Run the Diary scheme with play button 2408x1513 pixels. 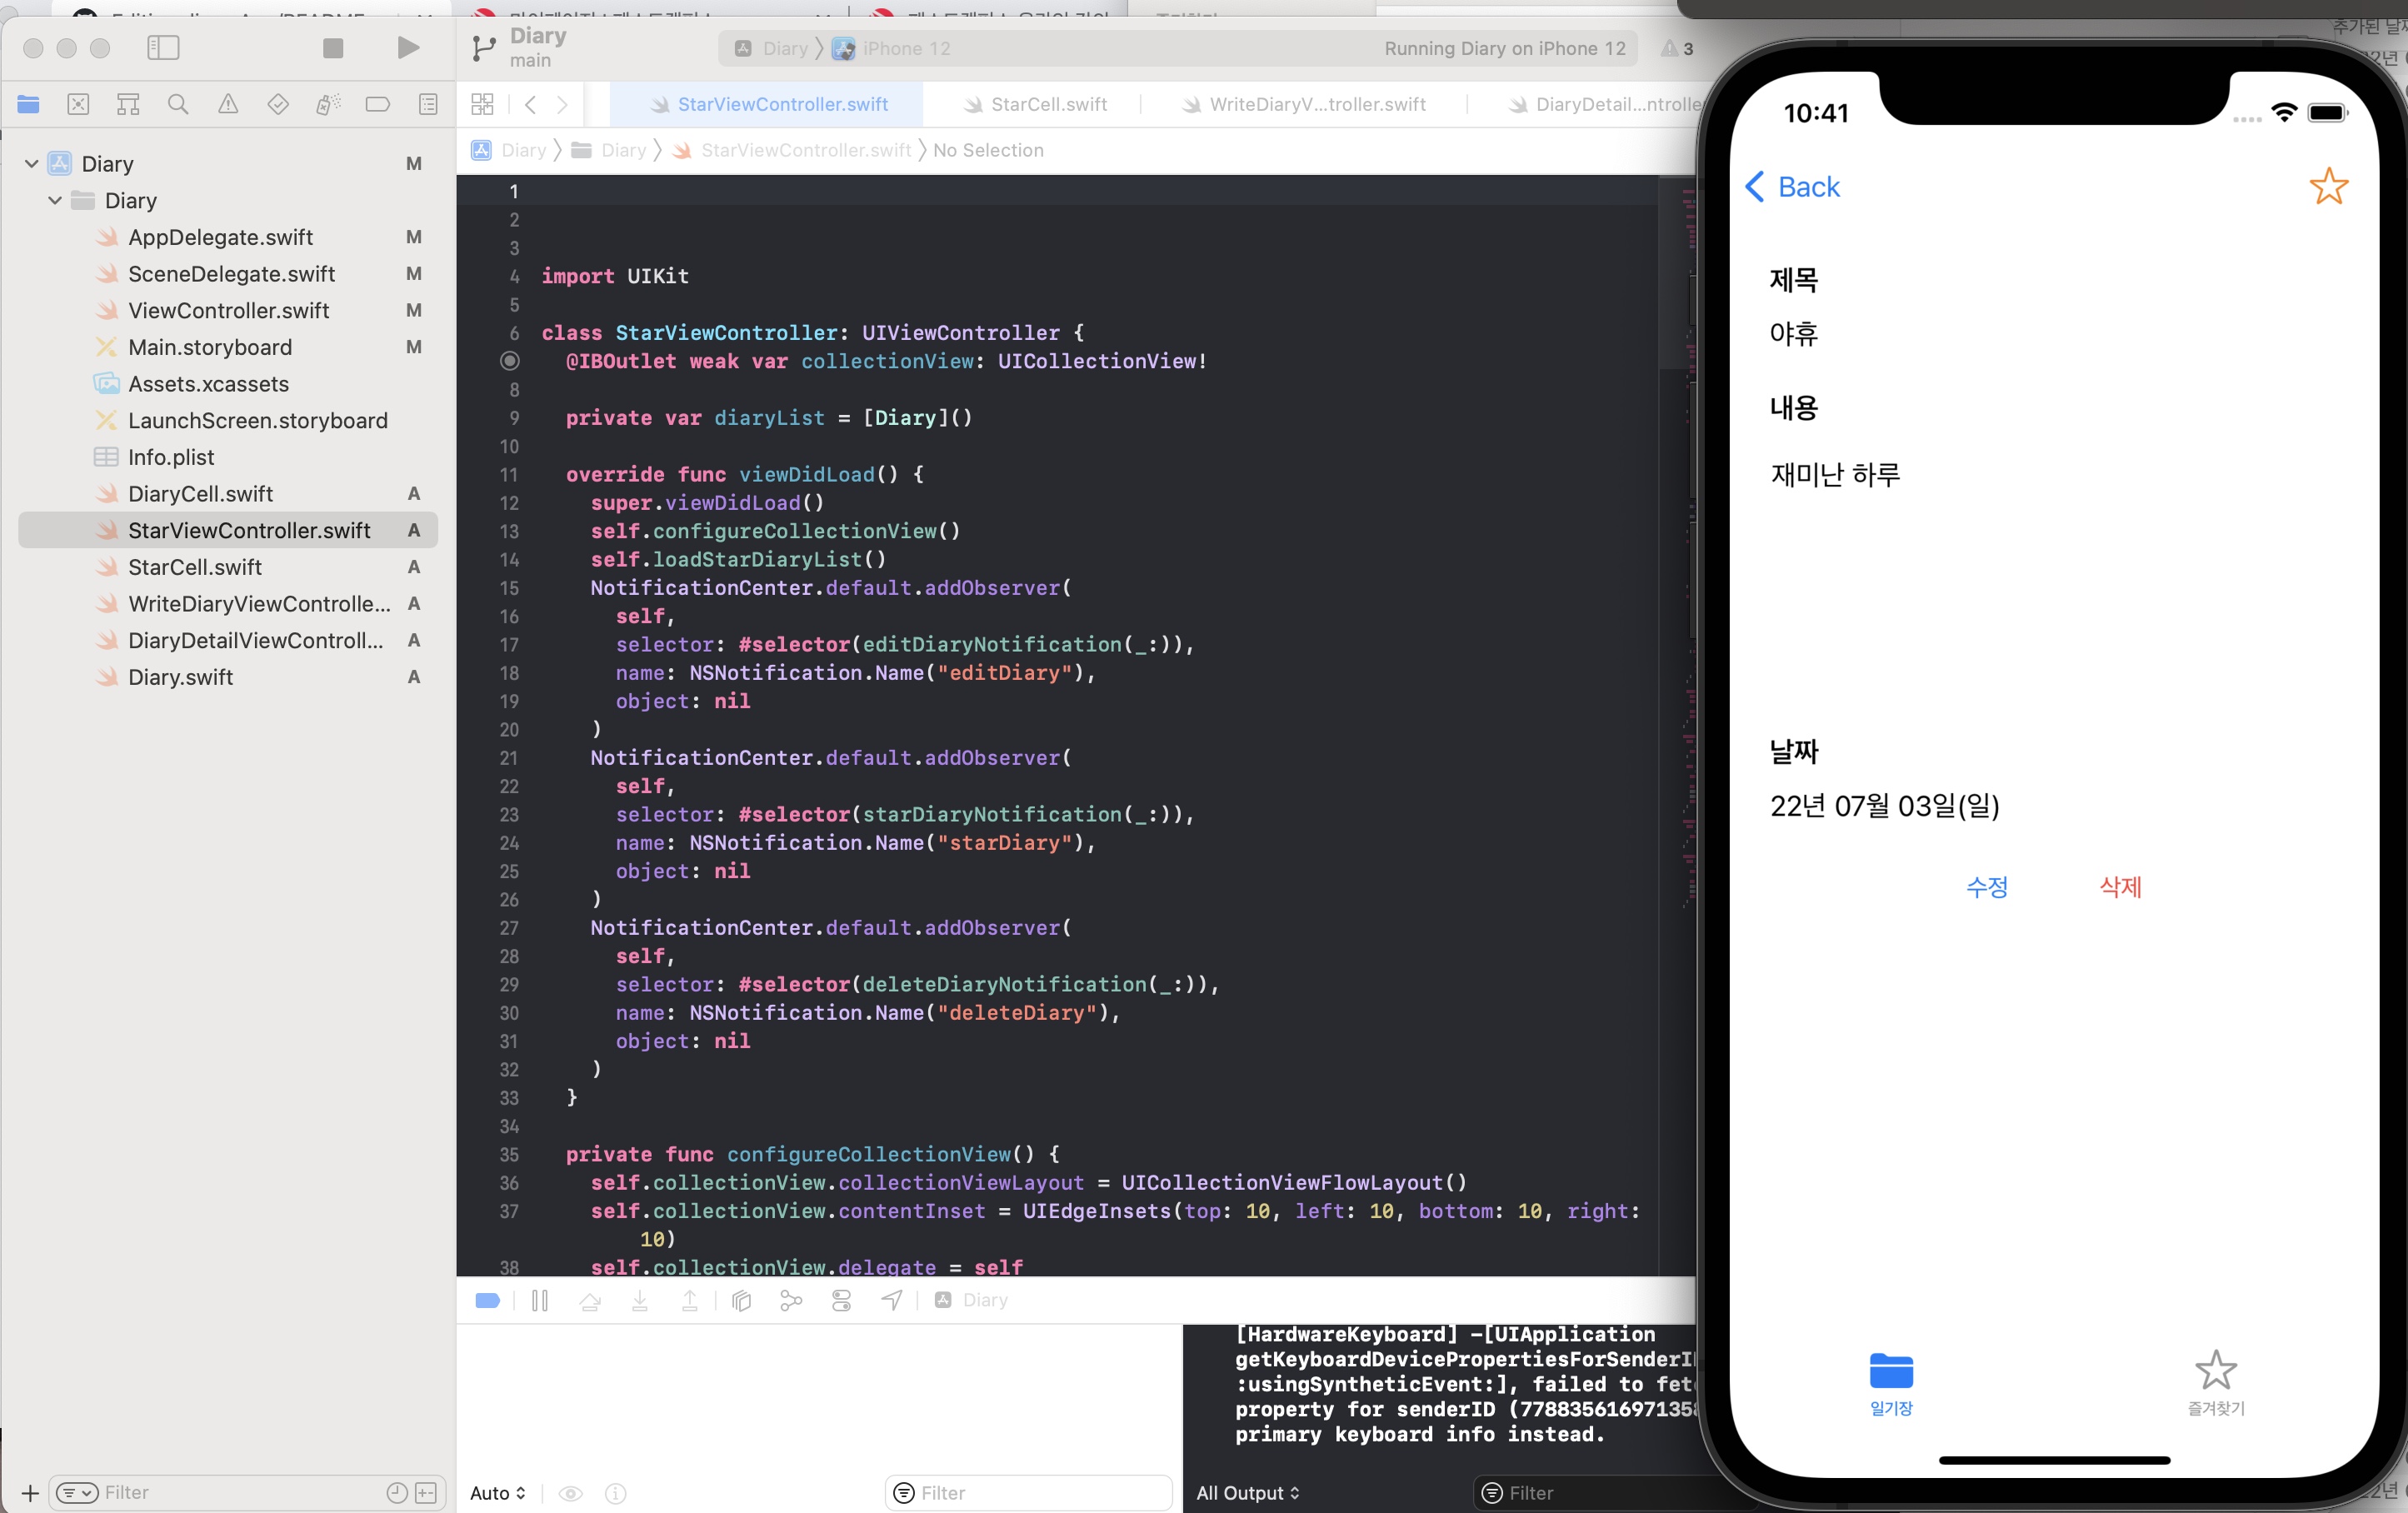(408, 48)
